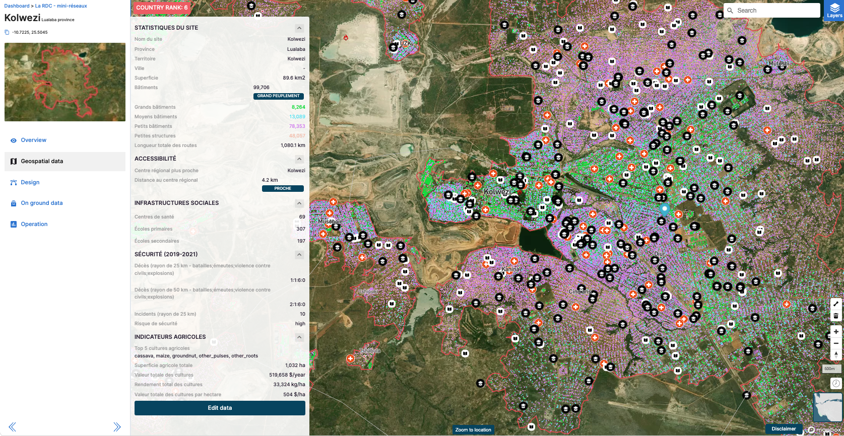
Task: Collapse the Sécurité (2019-2021) section
Action: click(299, 255)
